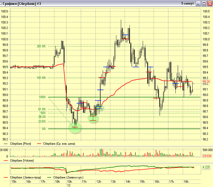213x187 pixels.
Task: Click the green highlighted circle near 38.2% level
Action: [93, 118]
